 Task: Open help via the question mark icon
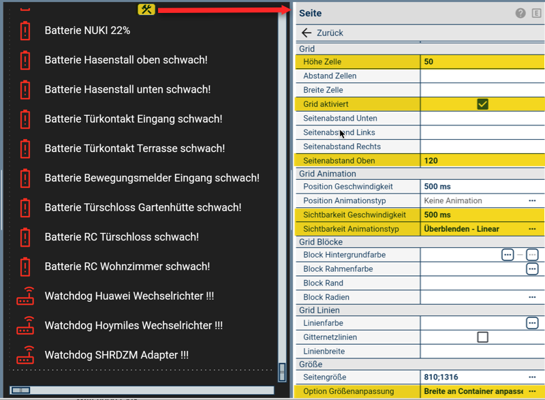pyautogui.click(x=520, y=13)
